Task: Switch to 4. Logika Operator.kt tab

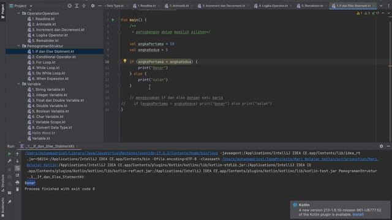Action: (273, 5)
